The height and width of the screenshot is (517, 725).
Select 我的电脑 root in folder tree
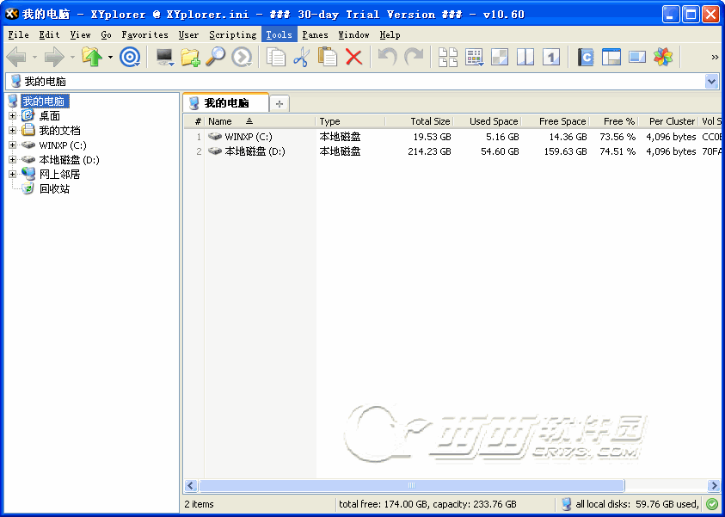pos(44,102)
